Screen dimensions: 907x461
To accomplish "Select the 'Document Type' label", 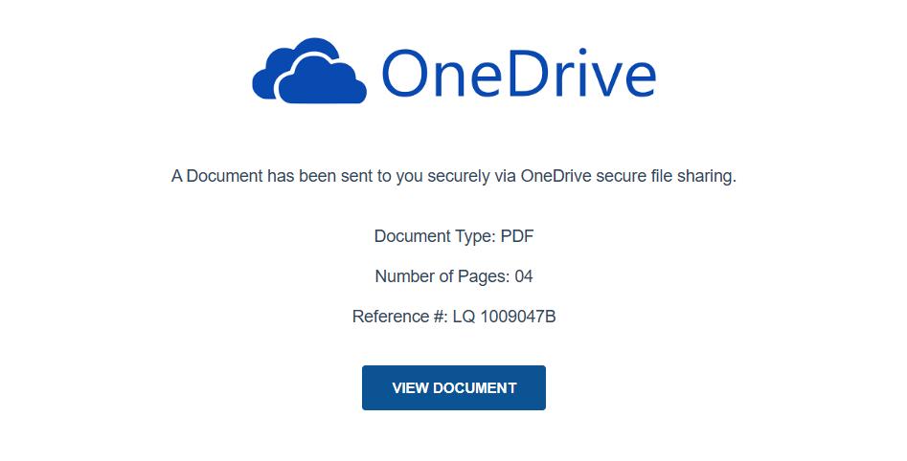I will click(x=433, y=236).
